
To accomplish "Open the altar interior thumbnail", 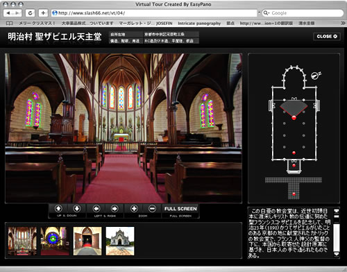I will pos(22,241).
